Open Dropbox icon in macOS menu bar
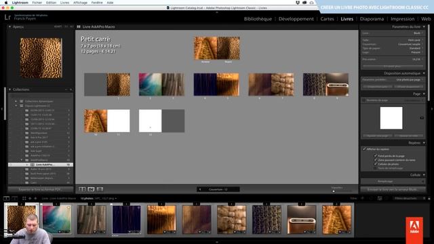This screenshot has height=244, width=434. pyautogui.click(x=298, y=3)
